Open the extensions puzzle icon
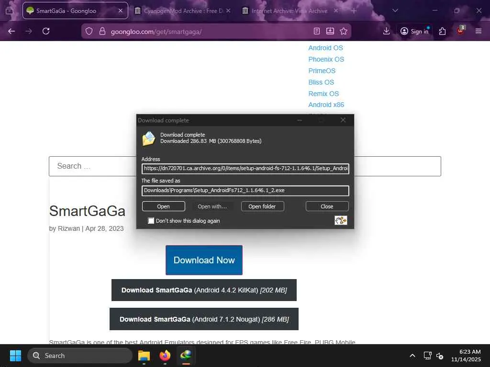The image size is (490, 367). point(442,31)
